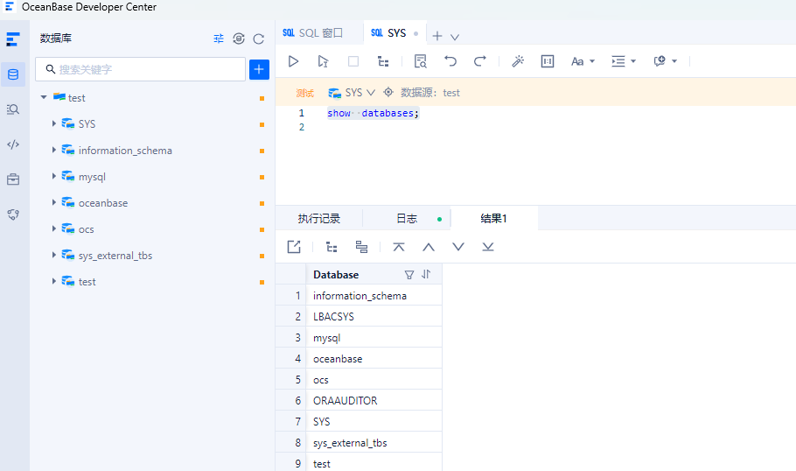Expand the information_schema database node
The width and height of the screenshot is (796, 471).
pos(54,150)
